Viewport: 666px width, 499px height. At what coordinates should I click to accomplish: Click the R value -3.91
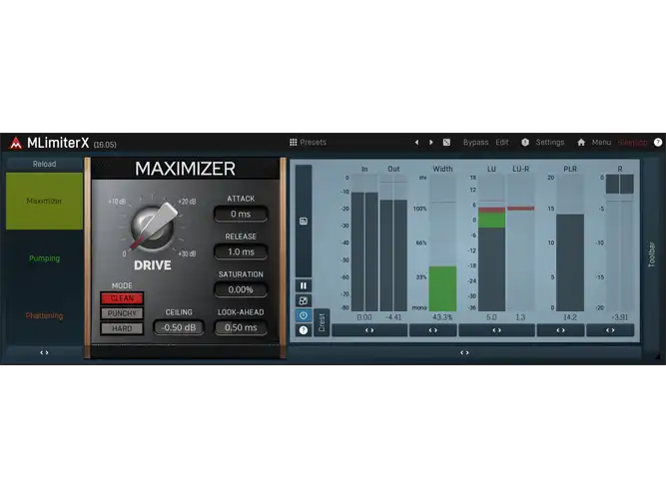620,317
